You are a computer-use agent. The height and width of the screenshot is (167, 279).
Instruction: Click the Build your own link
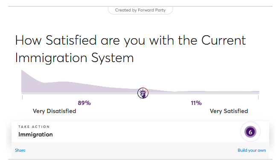coord(252,150)
